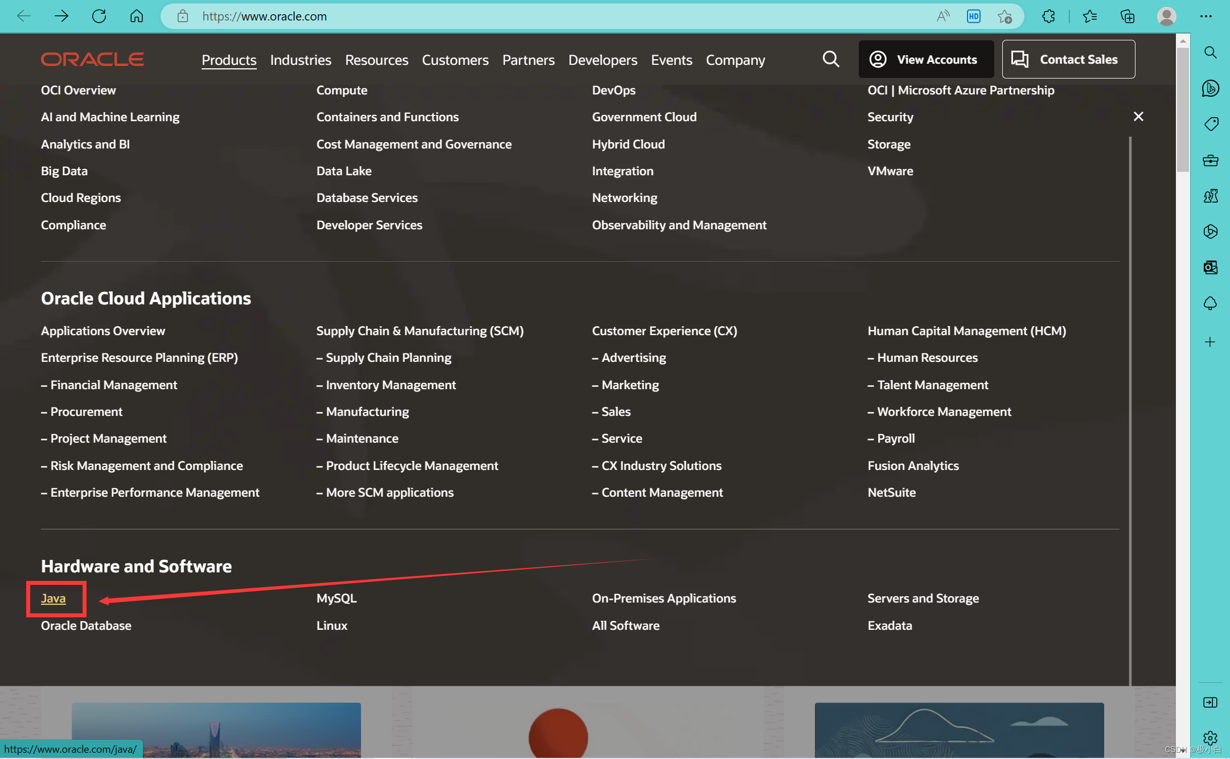Open Microsoft 365 sidebar icon
Viewport: 1230px width, 759px height.
pyautogui.click(x=1211, y=232)
